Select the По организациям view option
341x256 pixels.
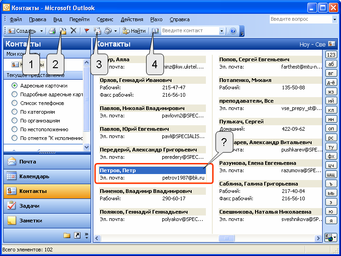coord(14,121)
